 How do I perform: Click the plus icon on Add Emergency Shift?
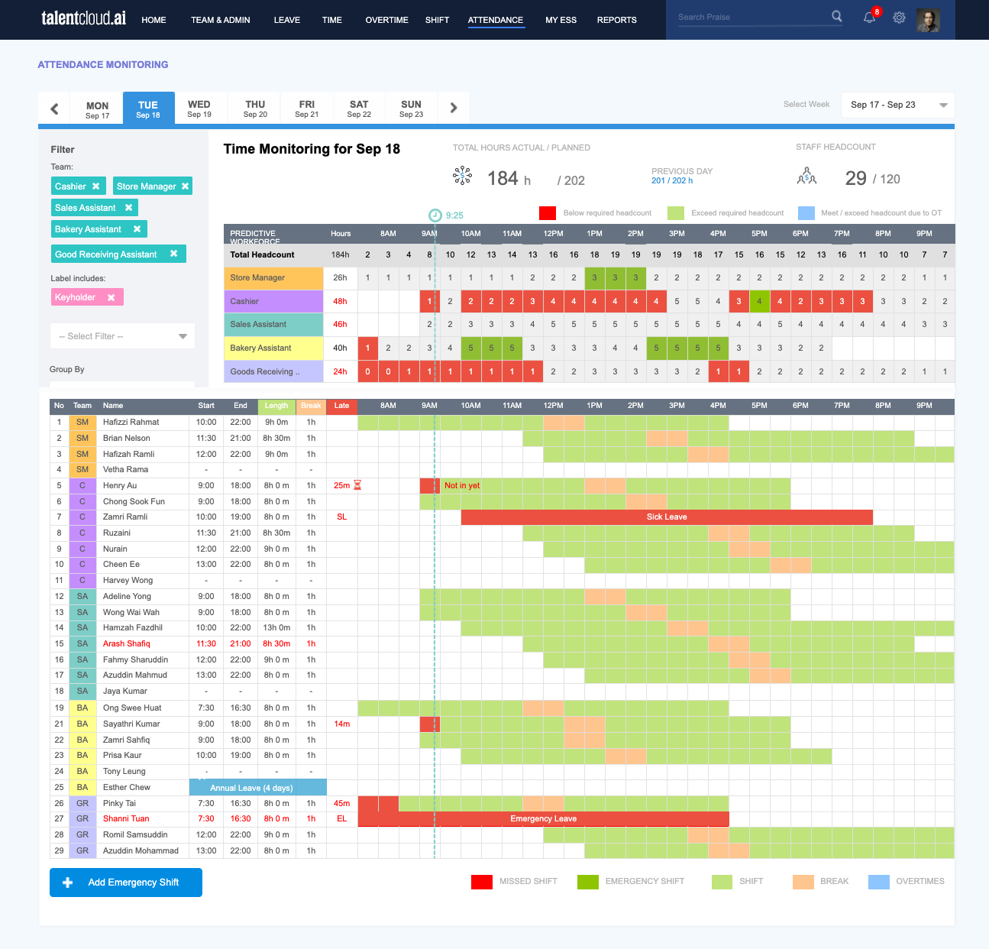point(67,883)
